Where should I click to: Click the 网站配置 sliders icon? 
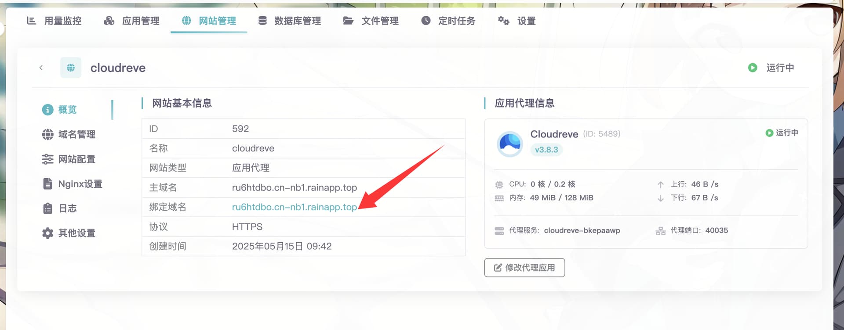tap(47, 159)
